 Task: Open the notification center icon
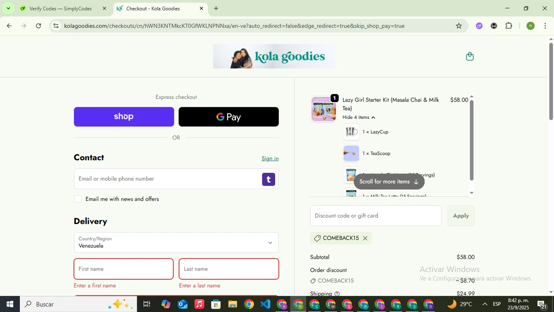[x=542, y=304]
